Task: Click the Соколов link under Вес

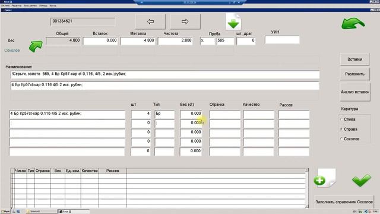Action: pos(12,51)
